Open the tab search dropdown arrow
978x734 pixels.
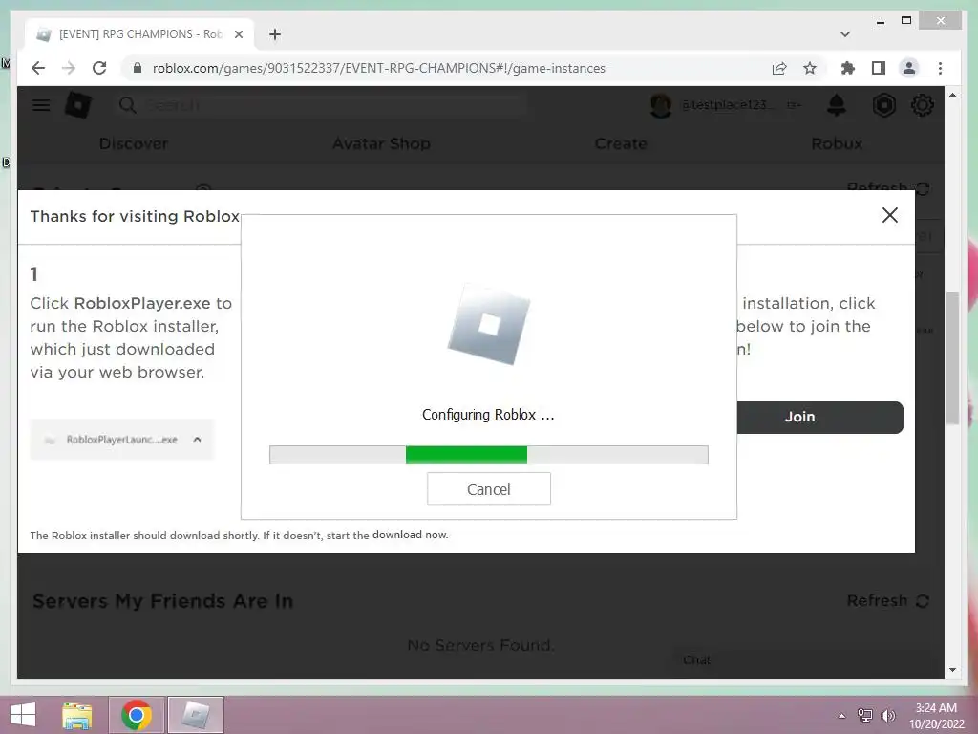[x=845, y=34]
